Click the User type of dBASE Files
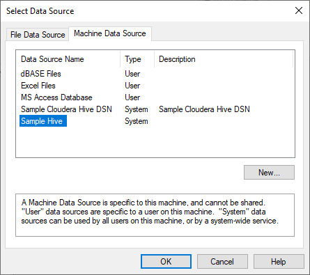310x275 pixels. (132, 74)
